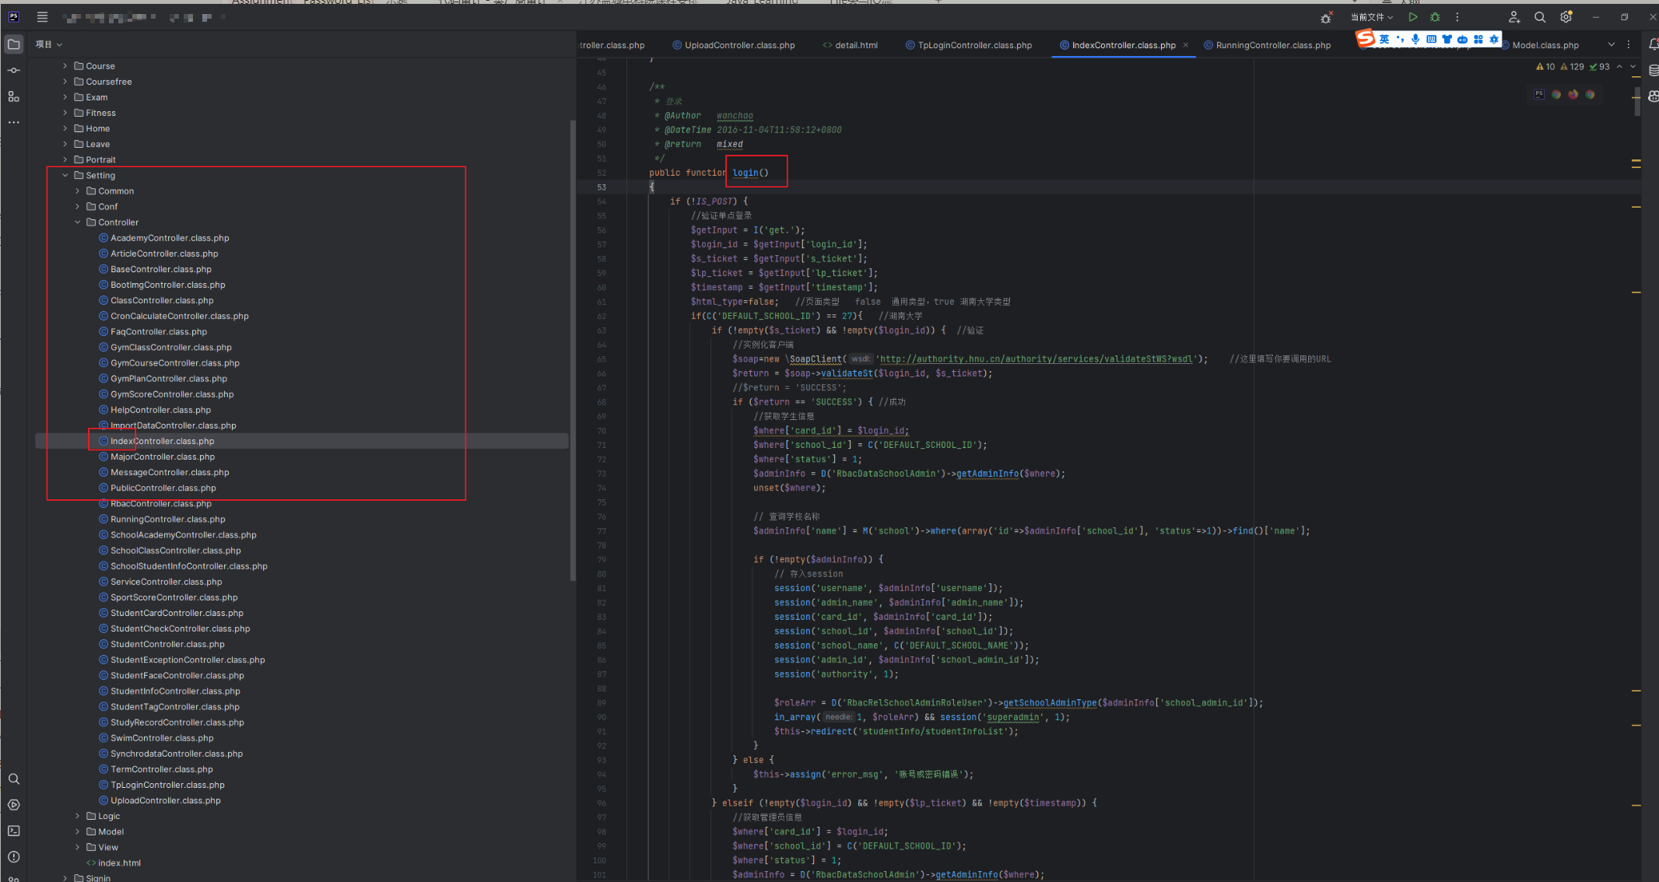The image size is (1659, 882).
Task: Expand the Model folder
Action: 78,831
